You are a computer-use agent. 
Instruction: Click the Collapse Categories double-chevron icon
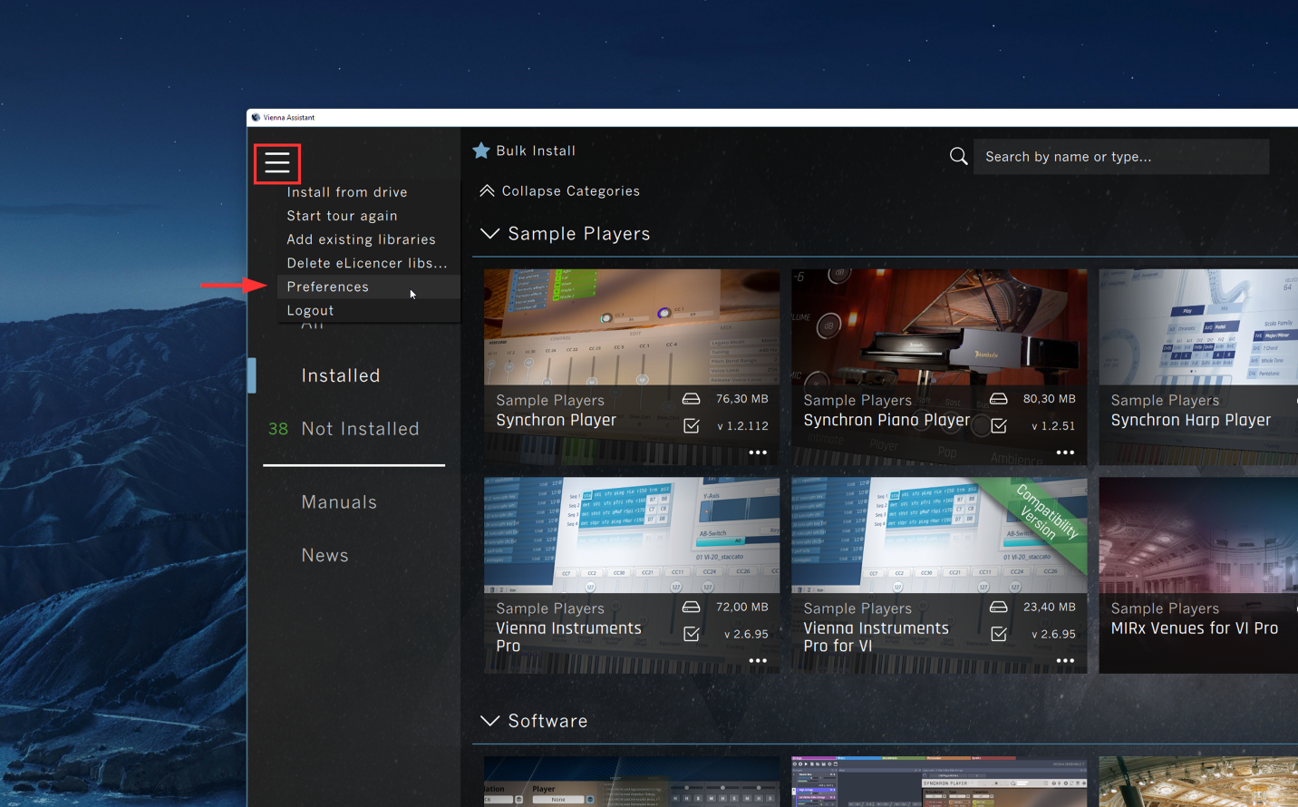pyautogui.click(x=487, y=190)
